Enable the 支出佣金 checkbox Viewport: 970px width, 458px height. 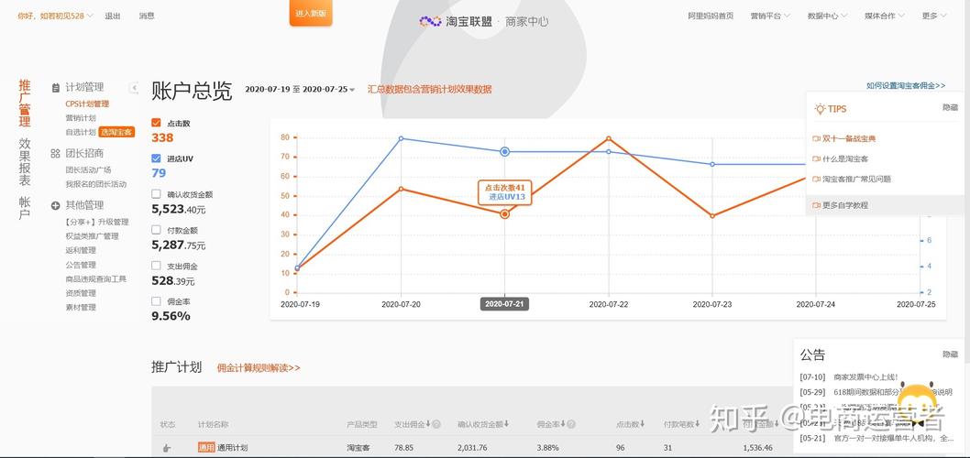[156, 266]
